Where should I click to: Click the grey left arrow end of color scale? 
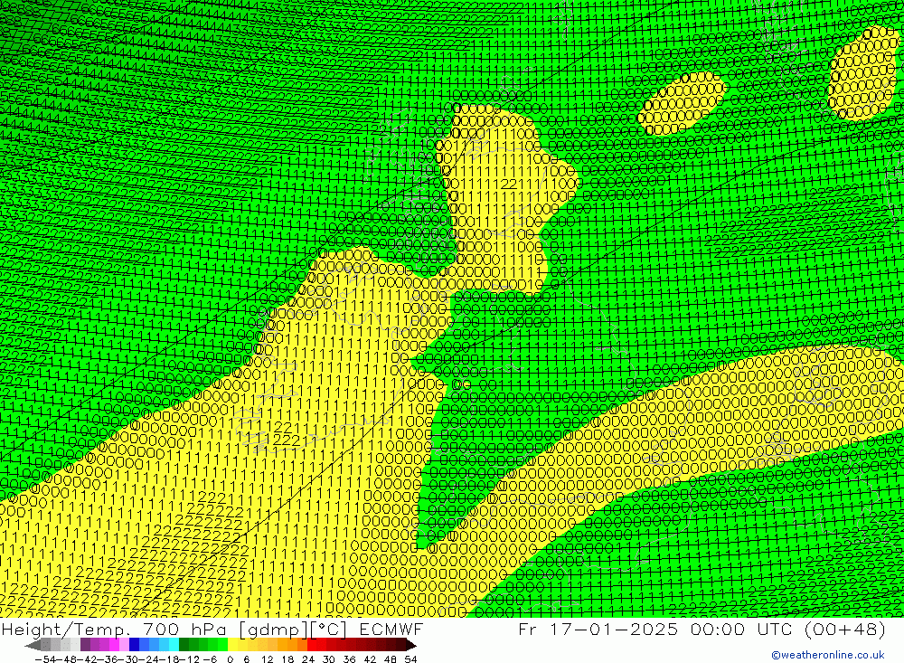click(33, 646)
